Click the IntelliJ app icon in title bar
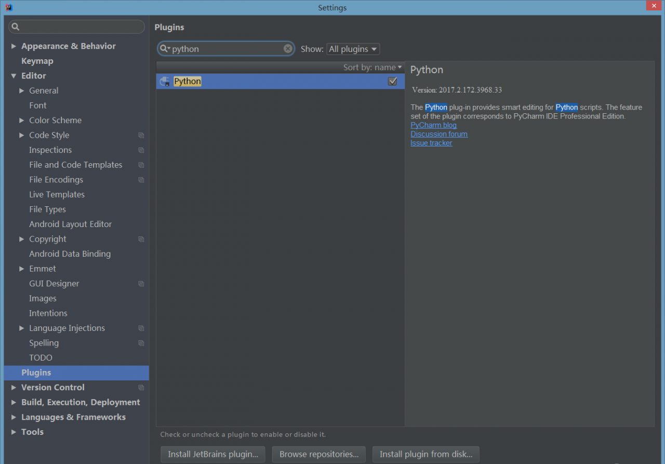The width and height of the screenshot is (665, 464). point(9,7)
